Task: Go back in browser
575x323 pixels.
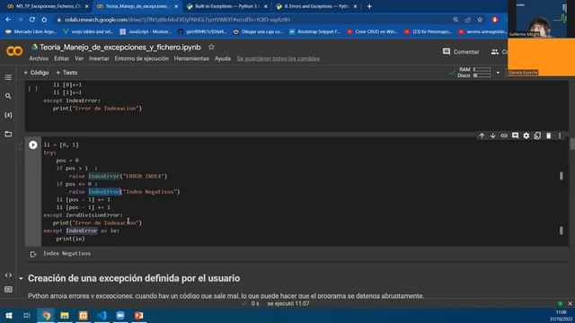Action: coord(8,20)
